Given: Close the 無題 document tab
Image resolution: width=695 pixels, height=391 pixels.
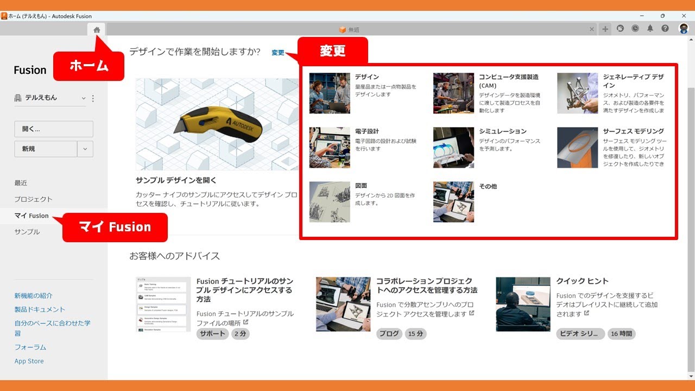Looking at the screenshot, I should coord(592,29).
